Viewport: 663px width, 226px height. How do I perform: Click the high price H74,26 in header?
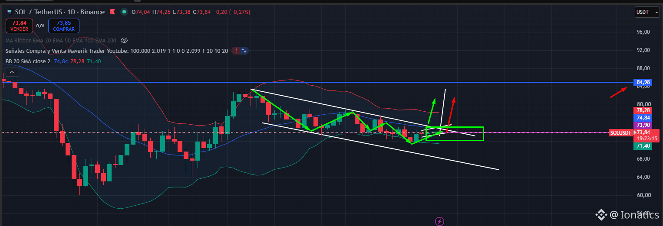click(161, 12)
